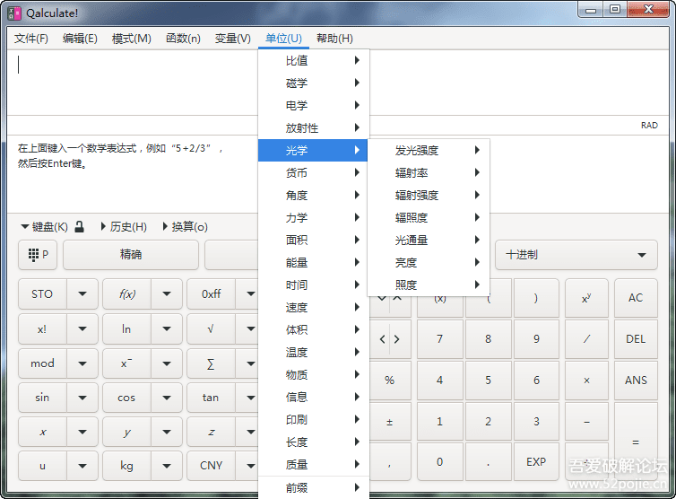Click the f(x) function button
Image resolution: width=676 pixels, height=499 pixels.
126,294
